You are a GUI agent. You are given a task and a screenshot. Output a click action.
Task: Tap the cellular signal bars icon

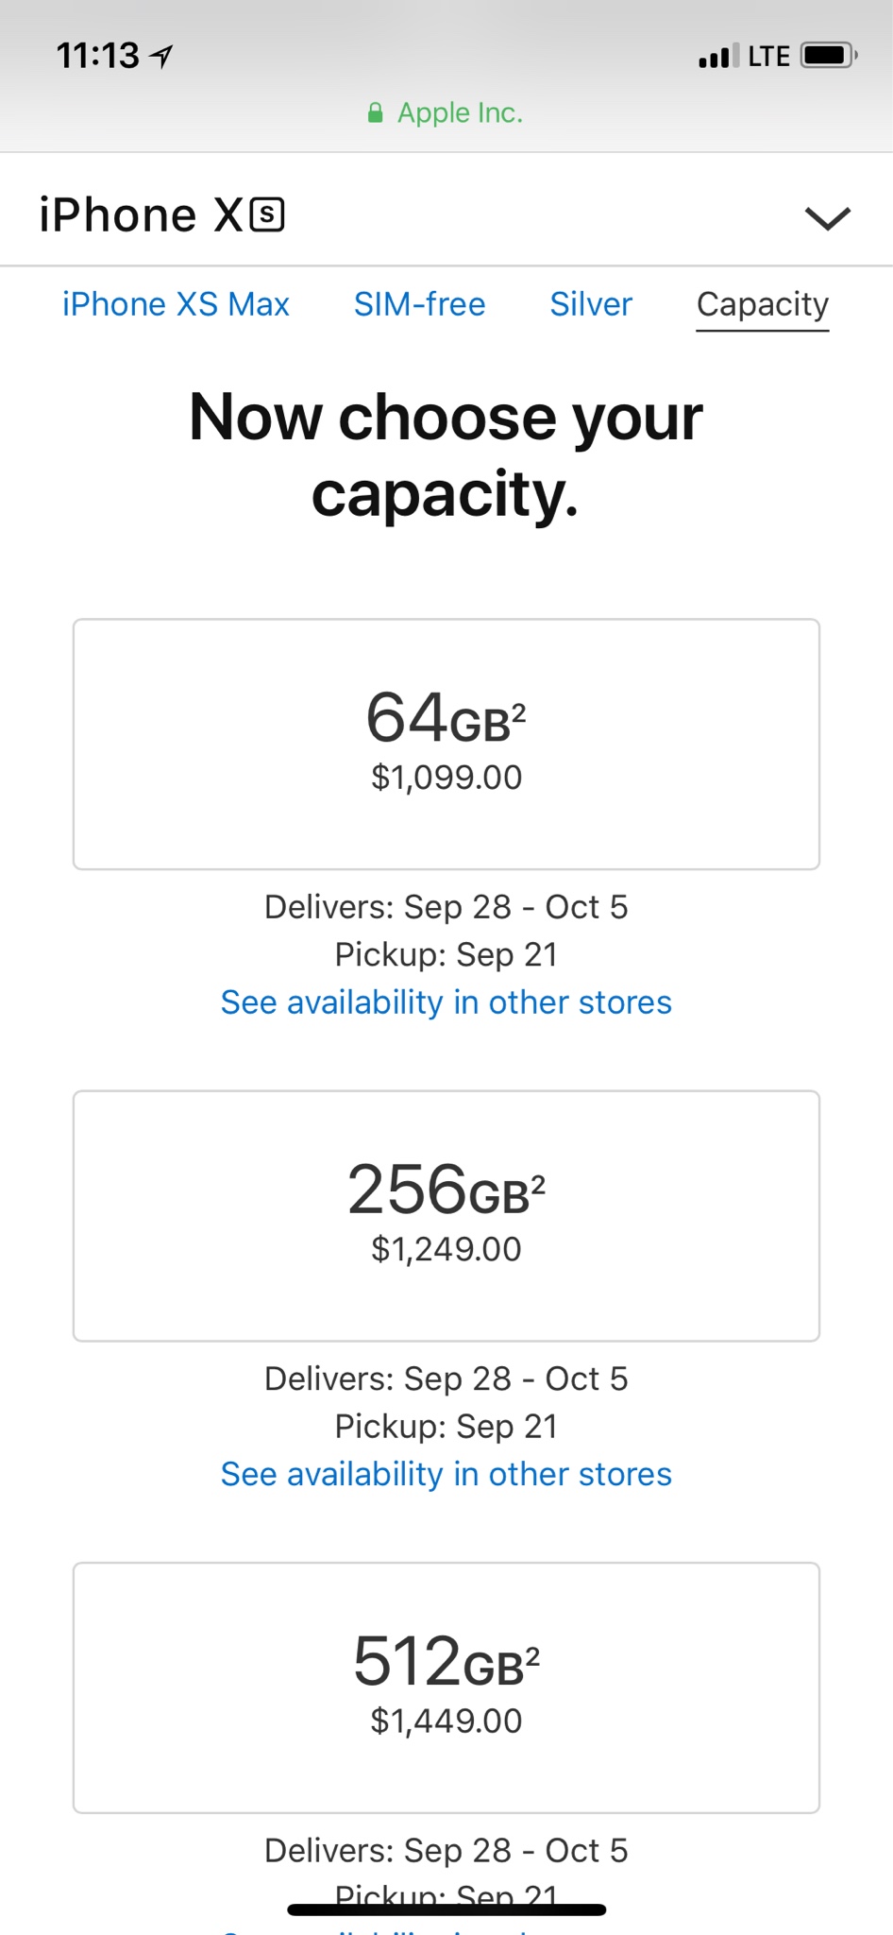point(718,57)
